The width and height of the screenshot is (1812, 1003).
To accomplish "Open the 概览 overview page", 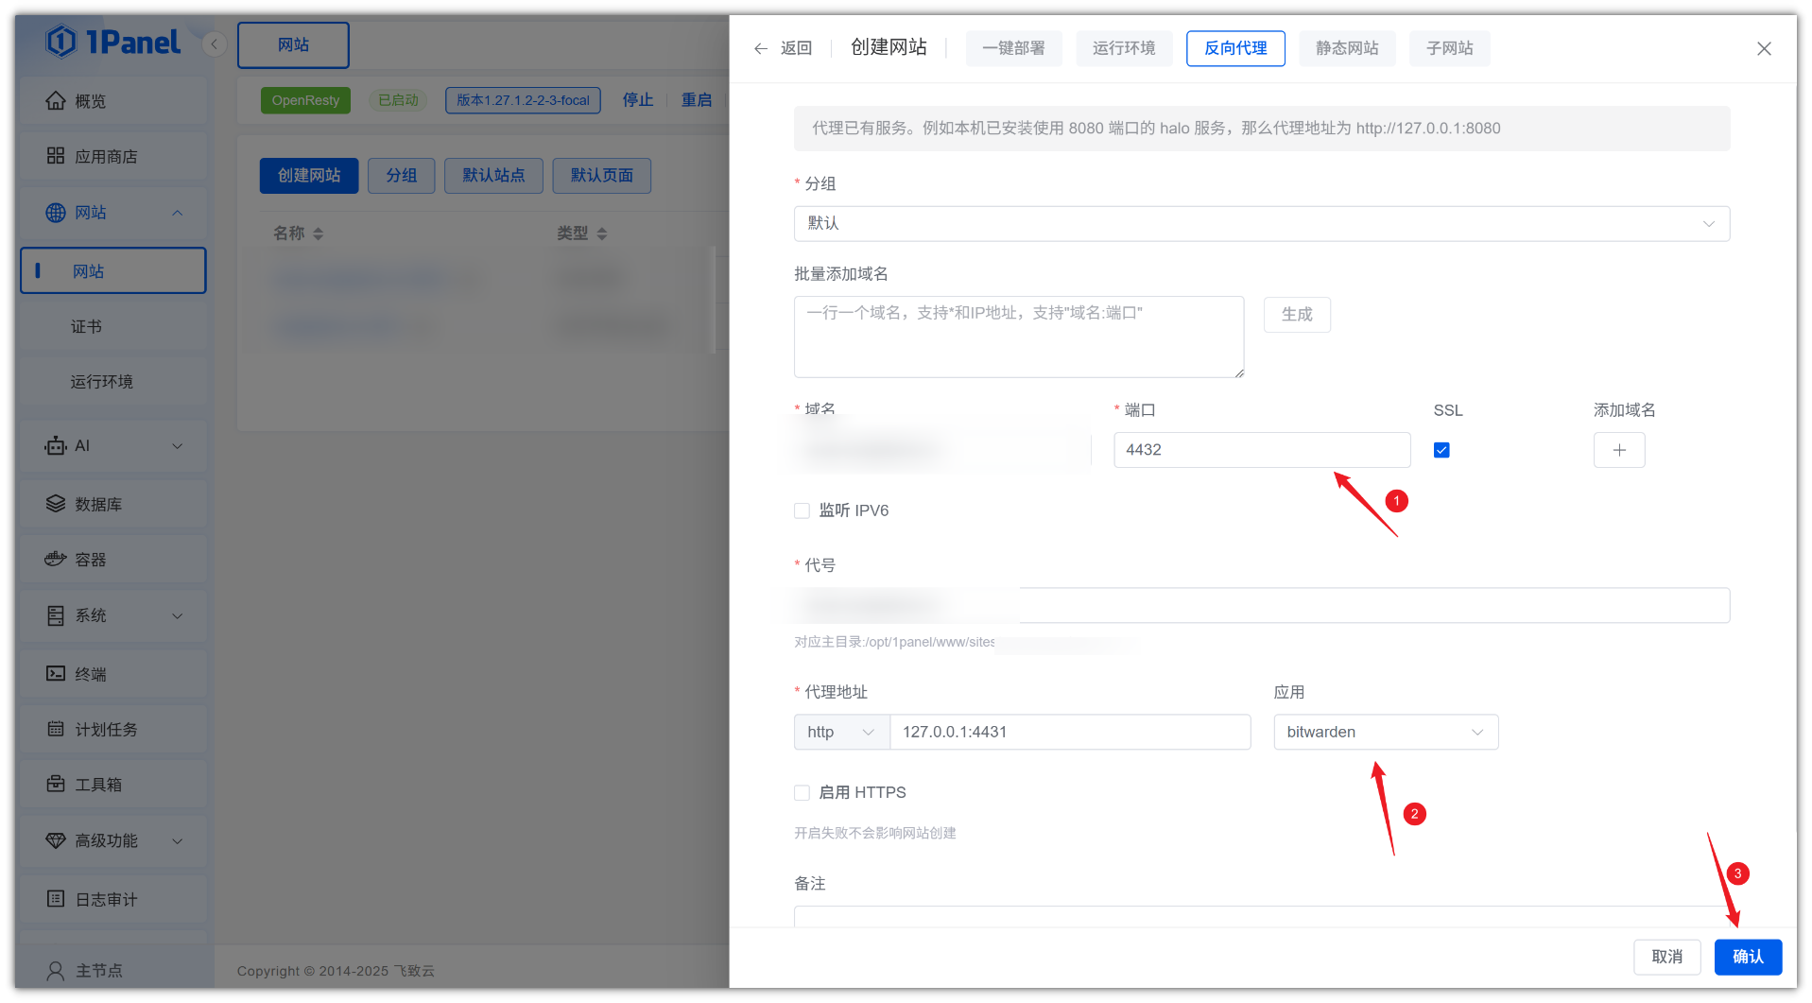I will click(90, 101).
